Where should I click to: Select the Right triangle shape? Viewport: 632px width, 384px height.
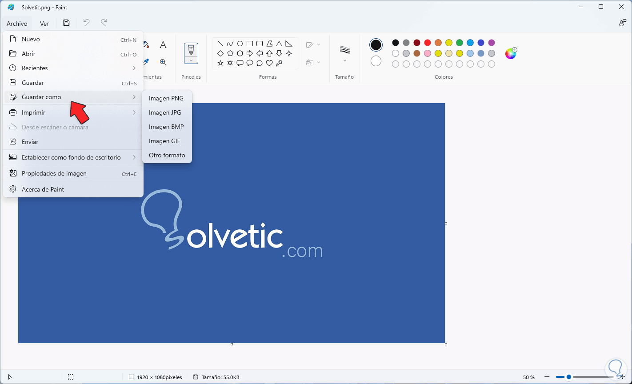tap(289, 44)
